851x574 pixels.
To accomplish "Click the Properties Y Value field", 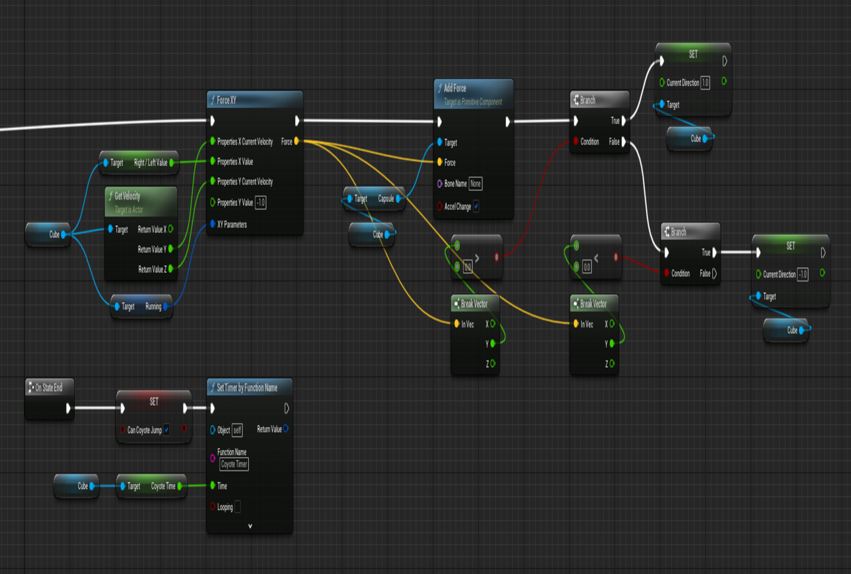I will (261, 202).
